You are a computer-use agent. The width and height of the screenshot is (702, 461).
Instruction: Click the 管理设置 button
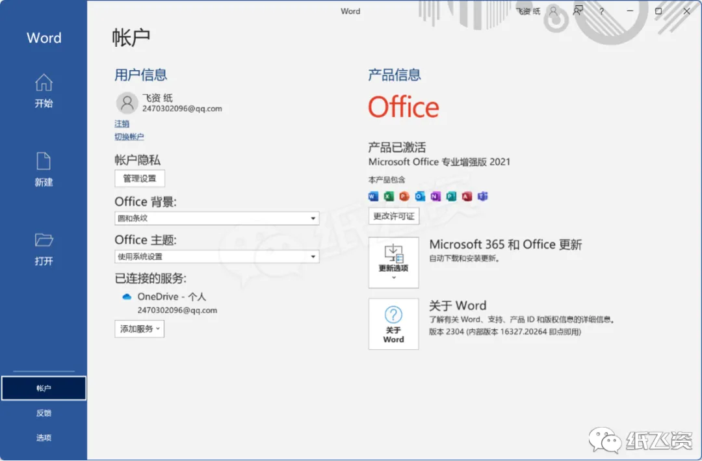140,178
